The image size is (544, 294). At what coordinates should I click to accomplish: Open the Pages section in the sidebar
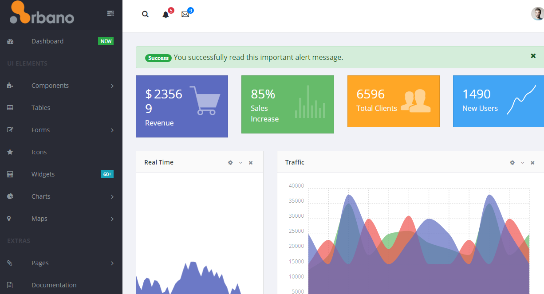(40, 263)
